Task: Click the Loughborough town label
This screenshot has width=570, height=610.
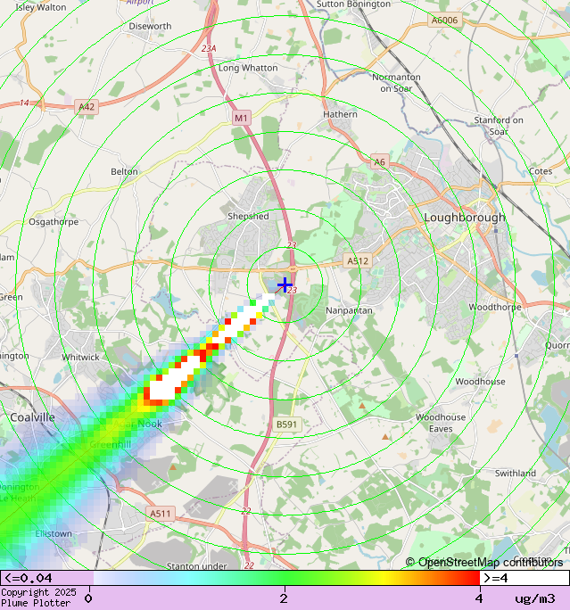Action: tap(465, 217)
